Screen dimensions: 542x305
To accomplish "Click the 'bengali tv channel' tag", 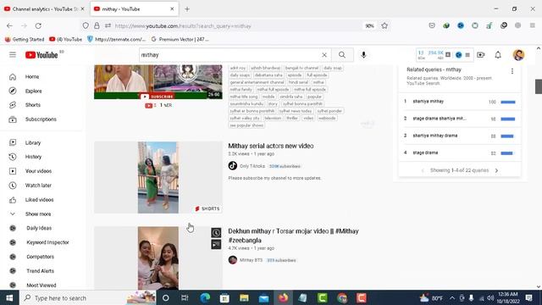I will (x=301, y=68).
